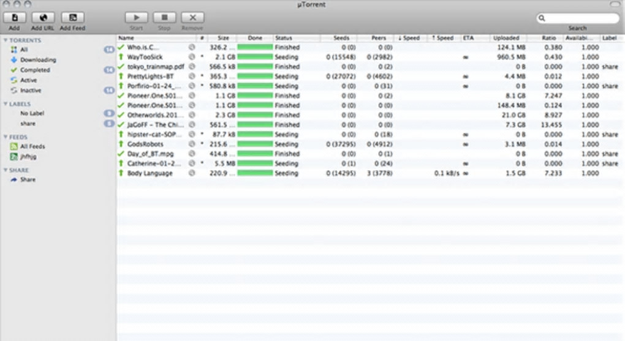Viewport: 625px width, 341px height.
Task: Click info circle icon on WayTooSick row
Action: [x=192, y=57]
